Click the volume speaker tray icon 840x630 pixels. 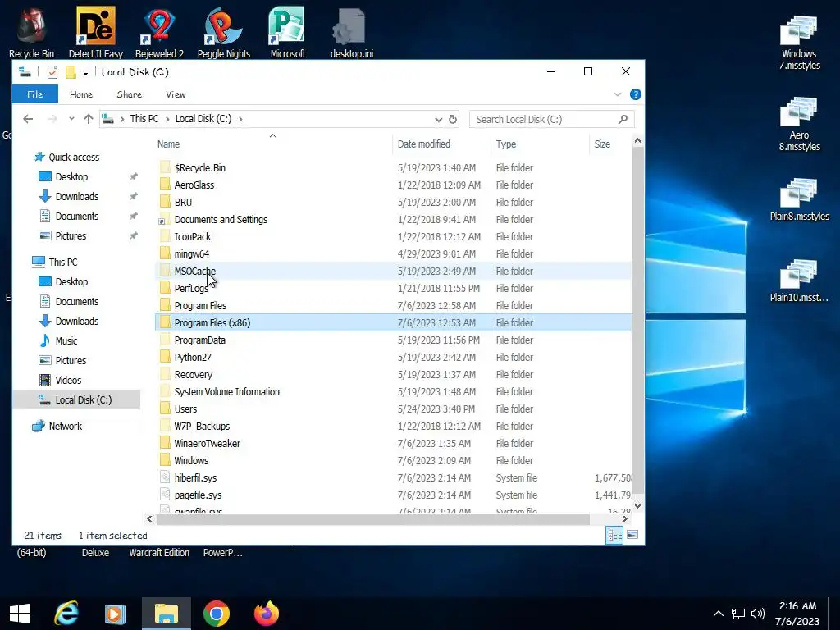[757, 614]
